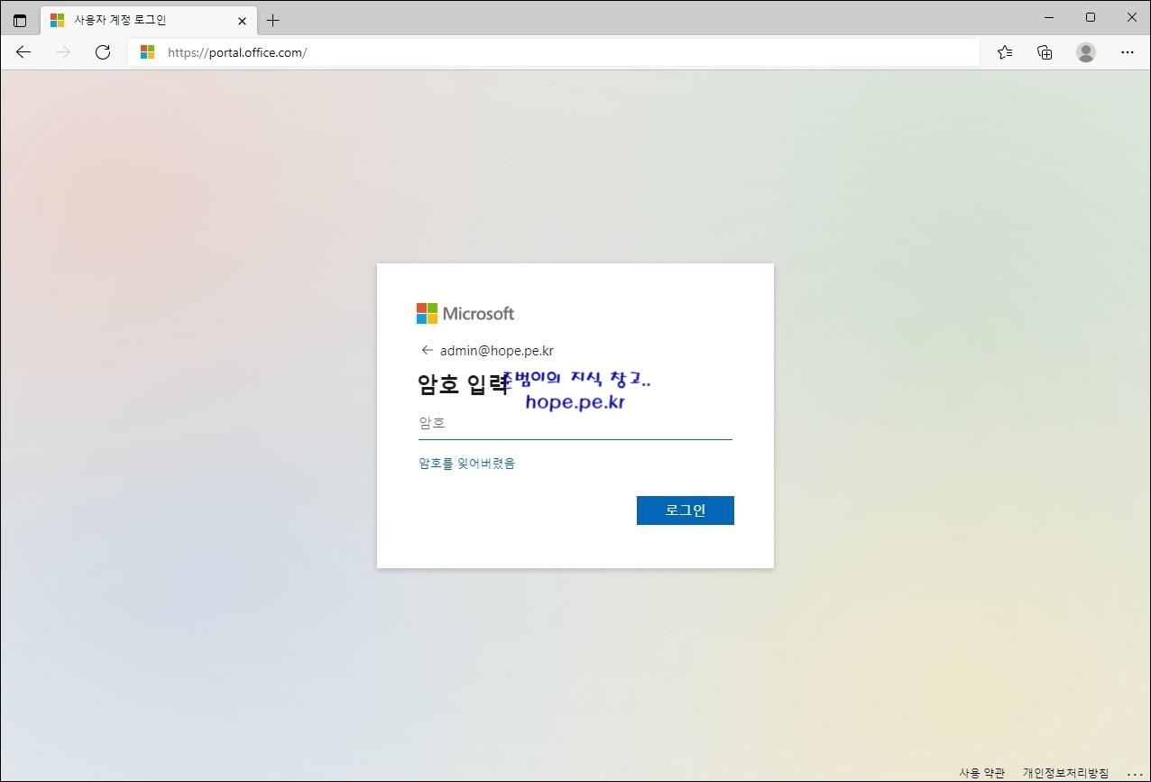Click the 로그인 button
1151x782 pixels.
(686, 511)
